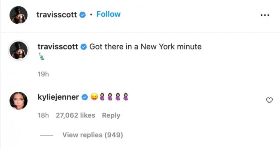The image size is (279, 149).
Task: Open the three-dot more options menu
Action: 265,15
